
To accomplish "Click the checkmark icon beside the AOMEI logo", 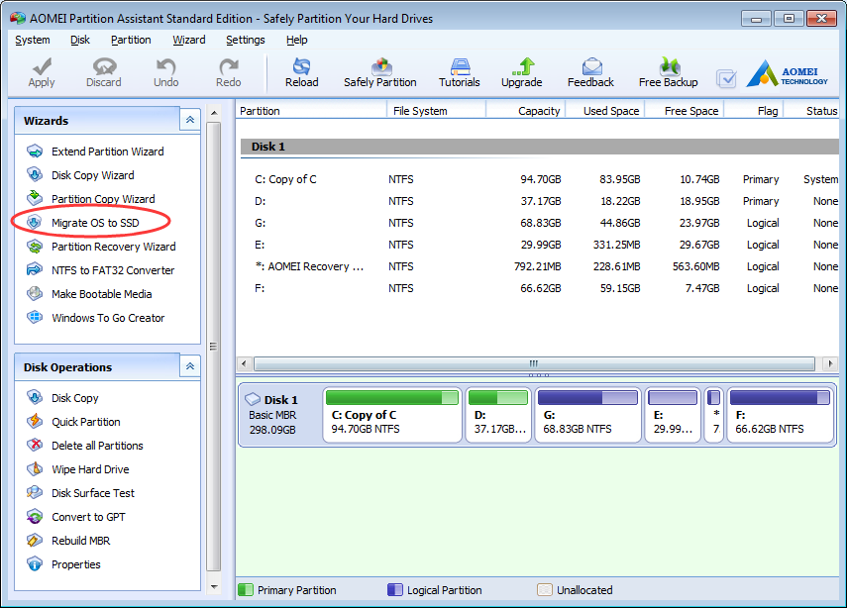I will point(726,79).
